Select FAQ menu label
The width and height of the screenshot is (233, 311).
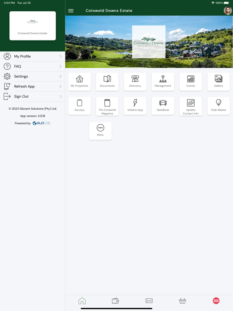[17, 66]
